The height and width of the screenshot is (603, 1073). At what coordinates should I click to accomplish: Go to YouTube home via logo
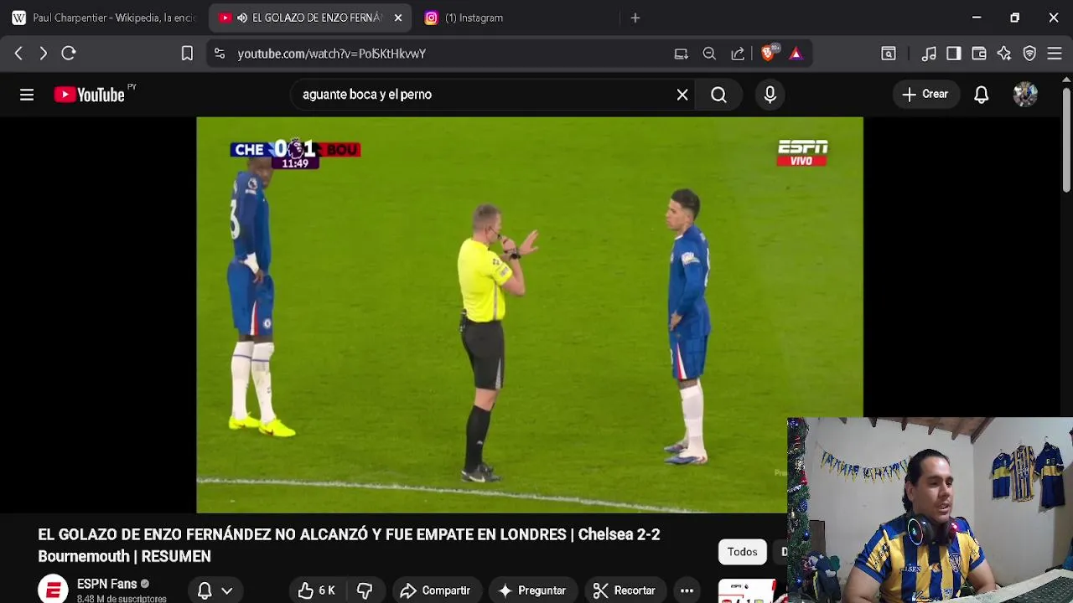pyautogui.click(x=89, y=95)
